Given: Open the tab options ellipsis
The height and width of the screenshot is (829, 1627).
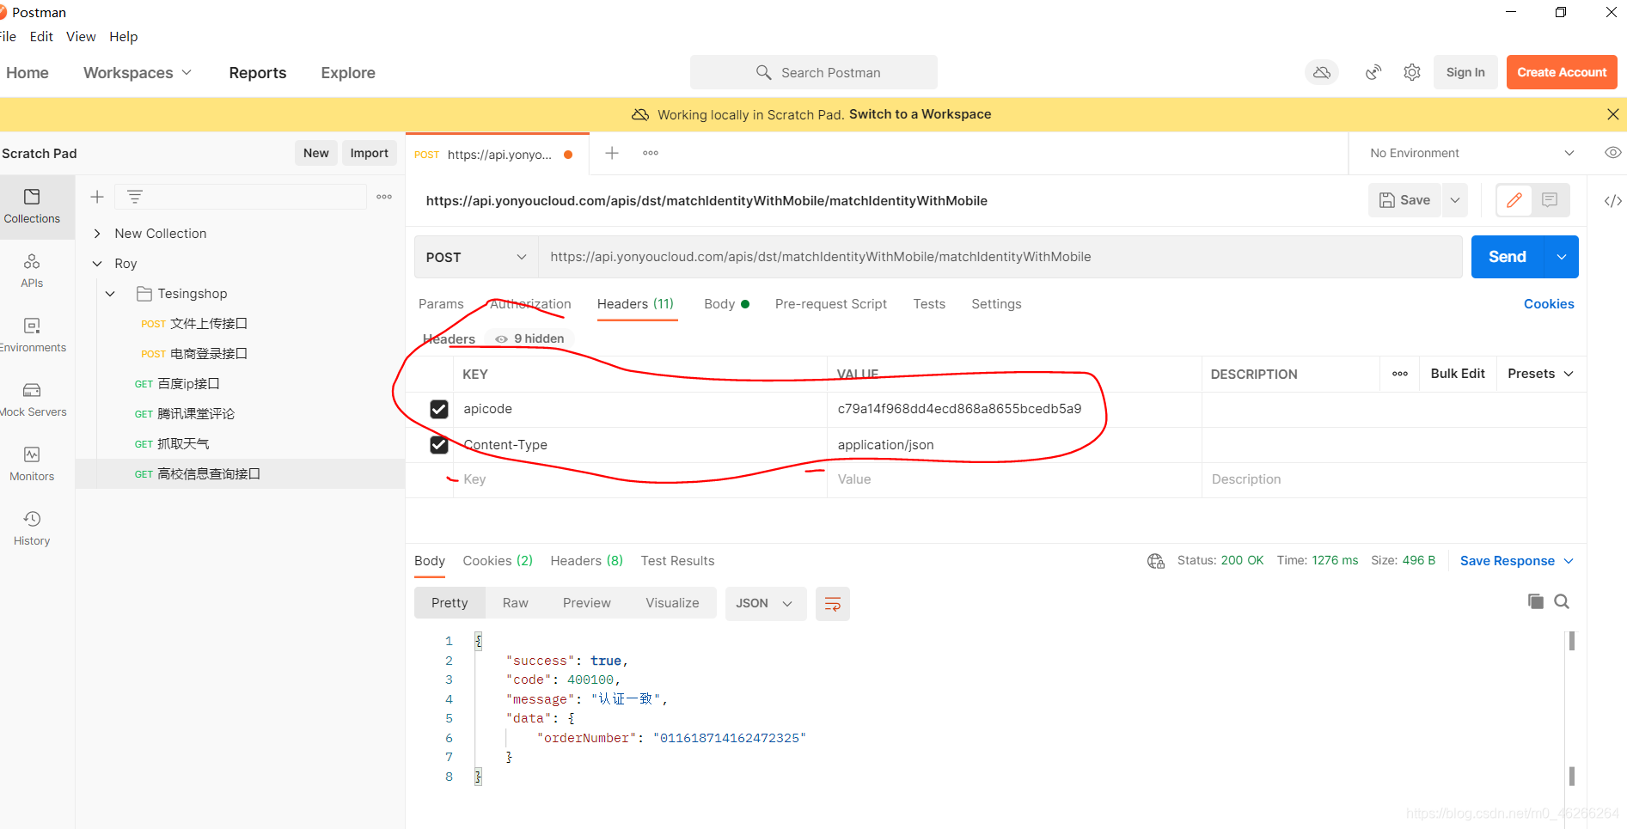Looking at the screenshot, I should point(651,153).
